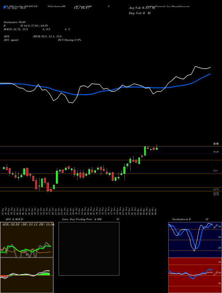Image resolution: width=222 pixels, height=293 pixels.
Task: Click the 'CL: 16.57' close label
Action: (82, 8)
